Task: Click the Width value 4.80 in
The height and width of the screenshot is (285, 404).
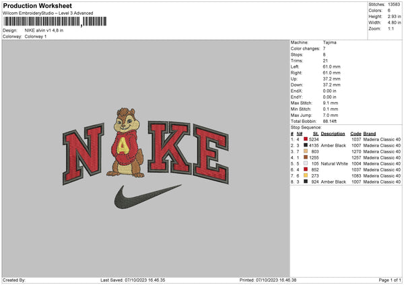Action: coord(394,23)
